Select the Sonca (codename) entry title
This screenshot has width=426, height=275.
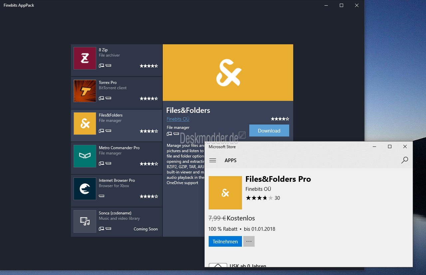click(x=115, y=213)
